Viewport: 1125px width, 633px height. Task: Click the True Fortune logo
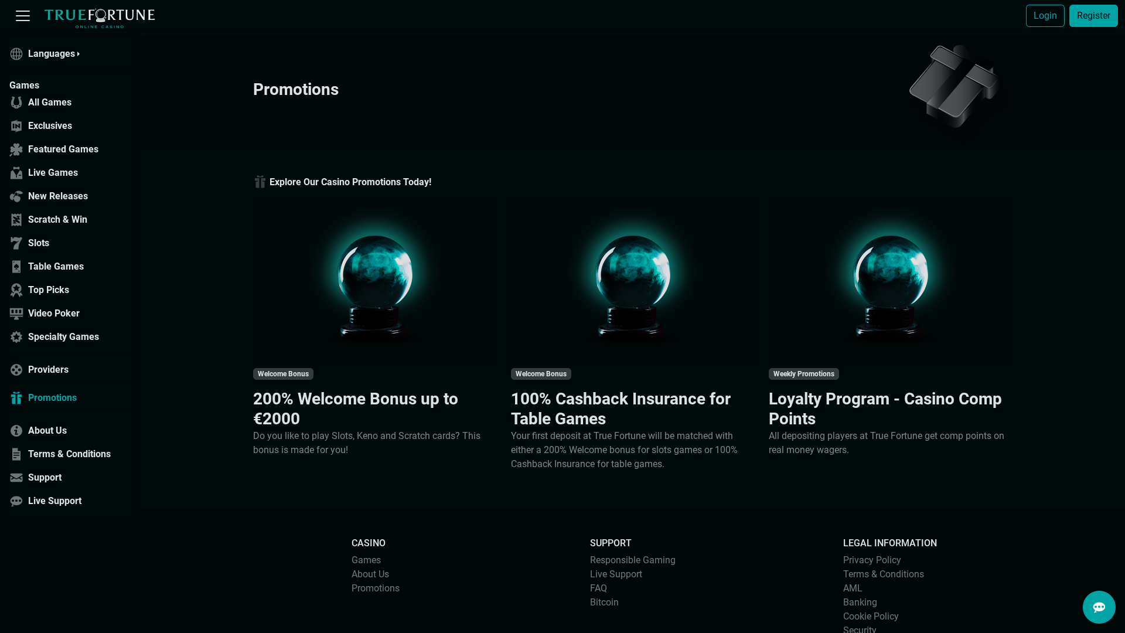[x=100, y=18]
